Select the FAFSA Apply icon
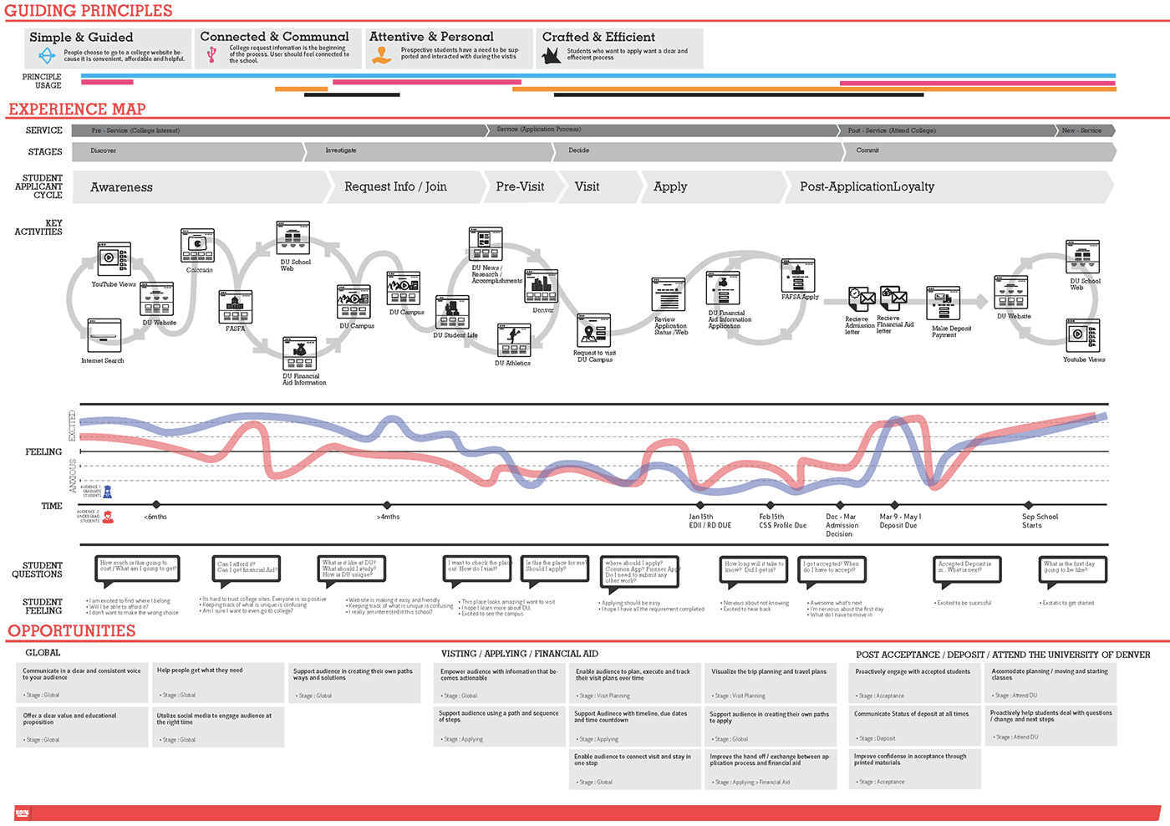This screenshot has height=826, width=1170. pos(797,275)
